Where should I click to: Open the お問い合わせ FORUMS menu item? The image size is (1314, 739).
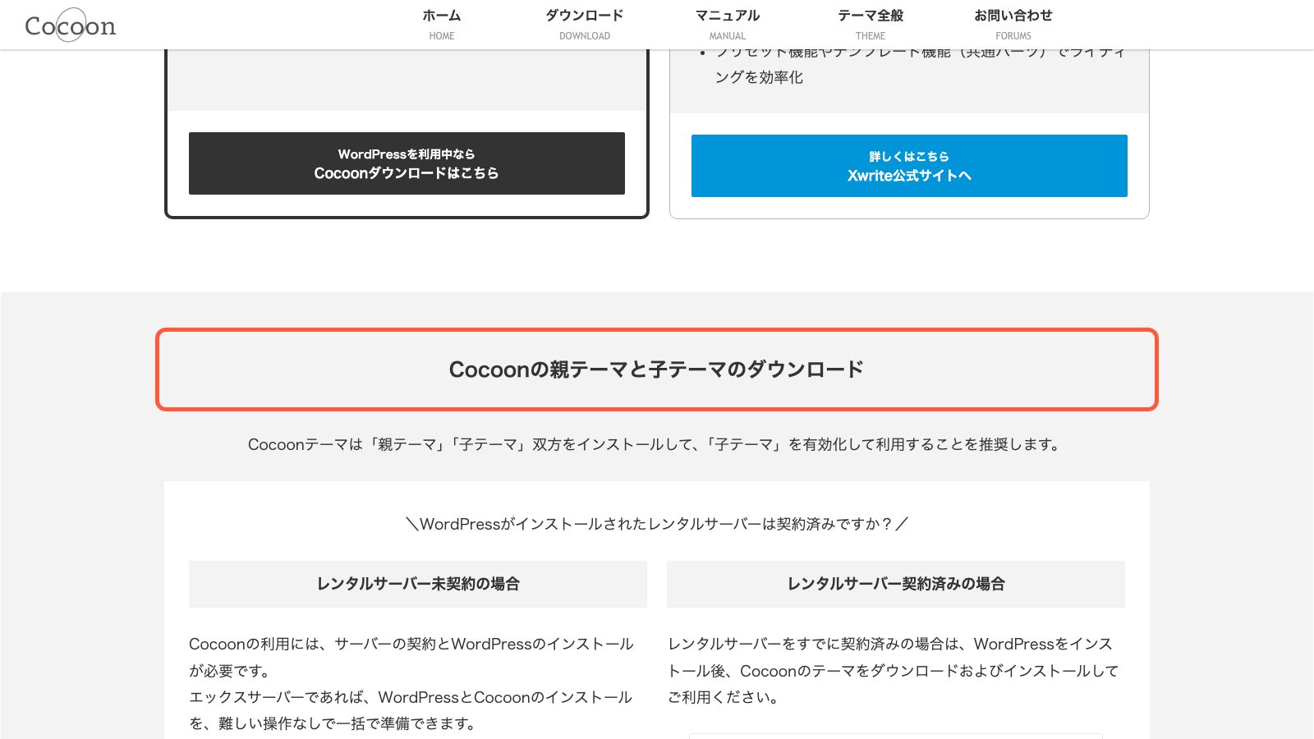(x=1013, y=25)
